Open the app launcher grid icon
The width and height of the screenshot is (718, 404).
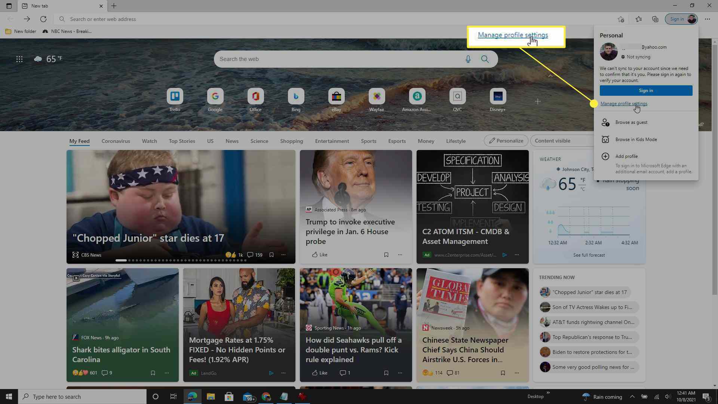[19, 59]
